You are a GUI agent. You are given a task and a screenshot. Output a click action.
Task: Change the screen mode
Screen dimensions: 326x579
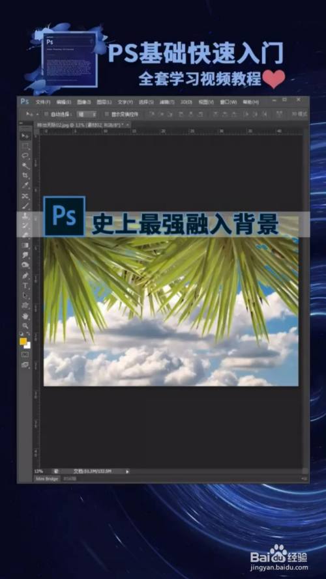(x=25, y=365)
